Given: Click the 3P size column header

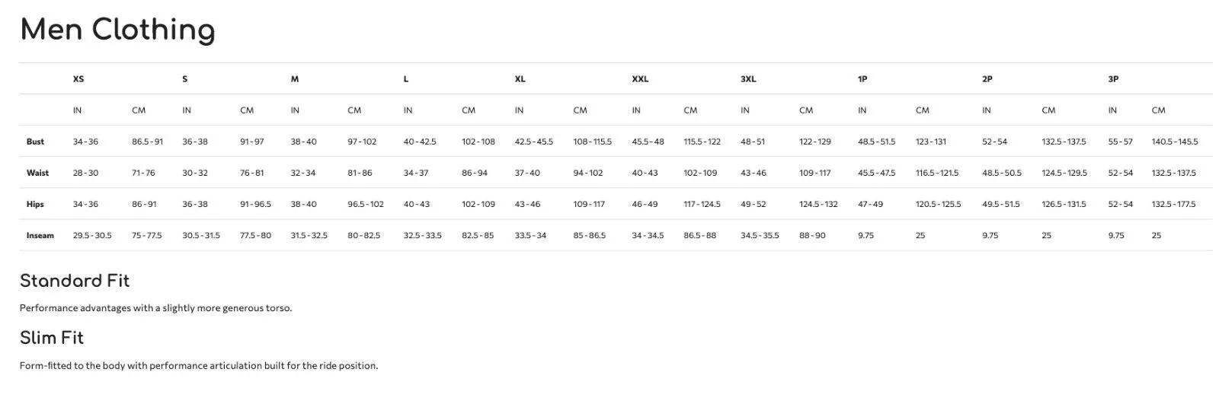Looking at the screenshot, I should (1113, 79).
